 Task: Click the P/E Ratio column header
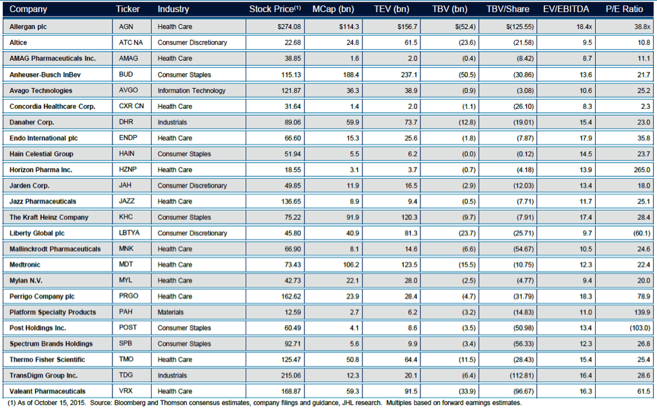tap(623, 9)
